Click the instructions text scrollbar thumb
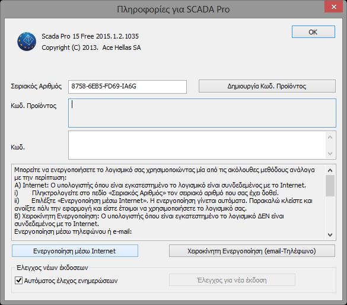Image resolution: width=347 pixels, height=305 pixels. [x=330, y=186]
